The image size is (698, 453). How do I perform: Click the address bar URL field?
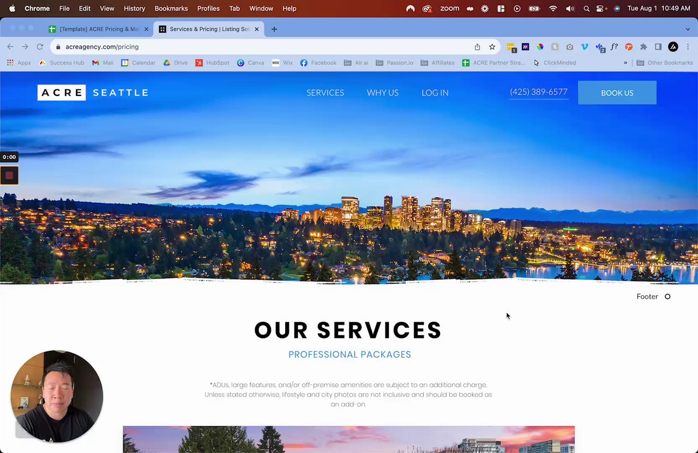click(x=262, y=47)
